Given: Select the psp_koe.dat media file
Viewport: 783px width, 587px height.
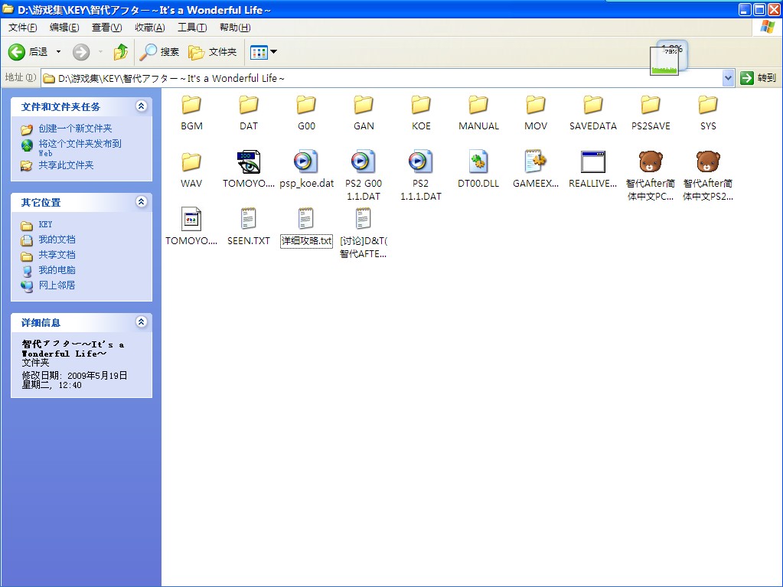Looking at the screenshot, I should pyautogui.click(x=306, y=170).
